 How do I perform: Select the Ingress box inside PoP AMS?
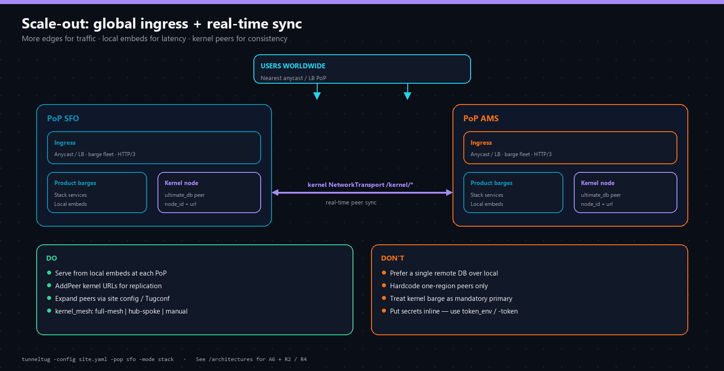coord(570,148)
